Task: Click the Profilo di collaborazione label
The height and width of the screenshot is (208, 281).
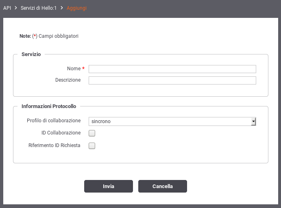Action: point(54,121)
